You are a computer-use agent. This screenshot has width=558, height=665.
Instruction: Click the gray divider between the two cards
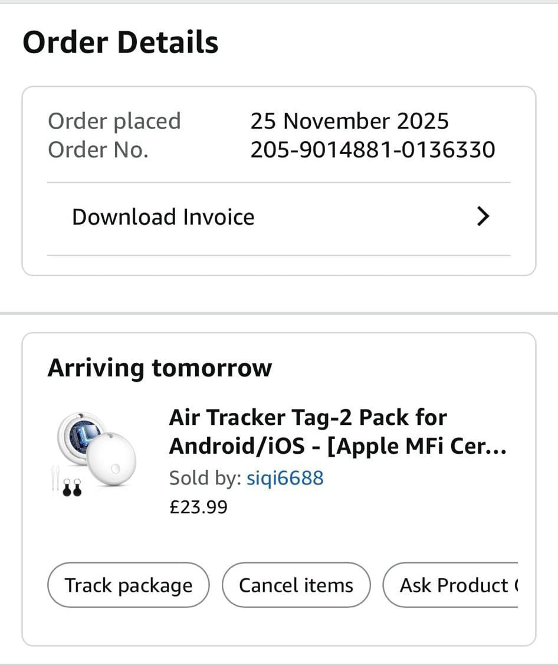pos(279,314)
